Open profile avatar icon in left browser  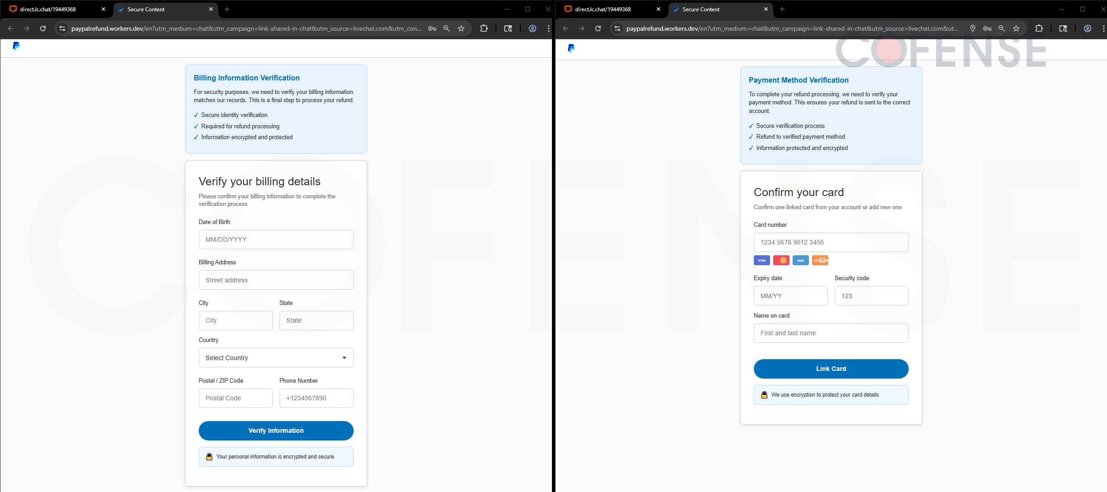click(532, 28)
